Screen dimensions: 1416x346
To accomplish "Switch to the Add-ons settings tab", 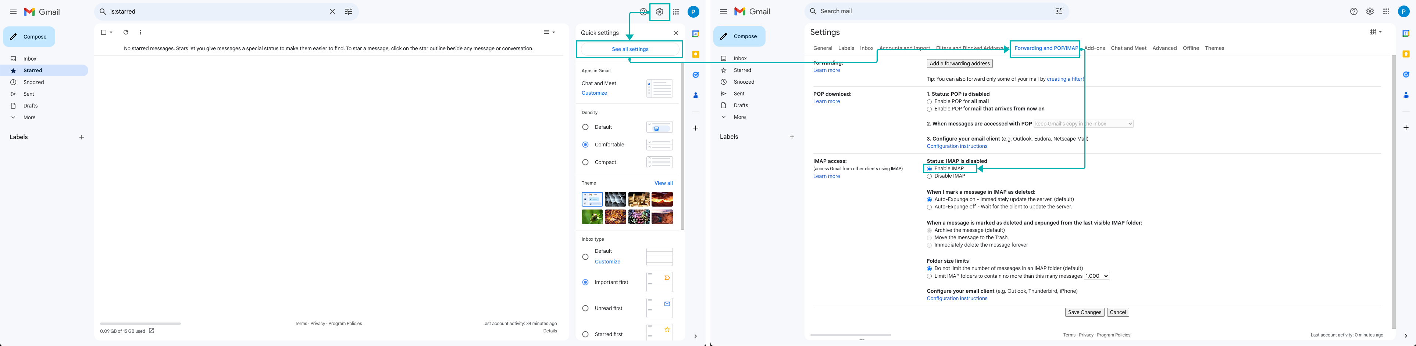I will coord(1094,48).
